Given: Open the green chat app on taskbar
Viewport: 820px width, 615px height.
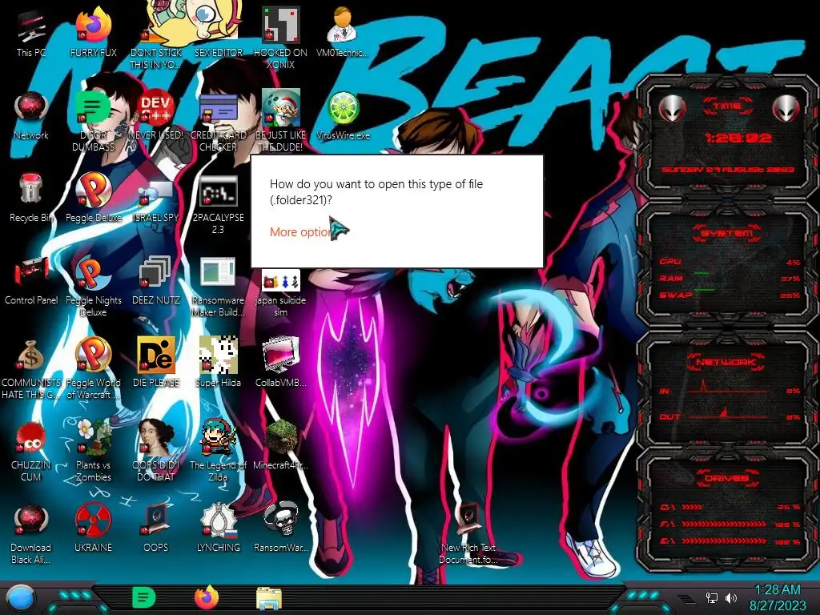Looking at the screenshot, I should point(144,597).
